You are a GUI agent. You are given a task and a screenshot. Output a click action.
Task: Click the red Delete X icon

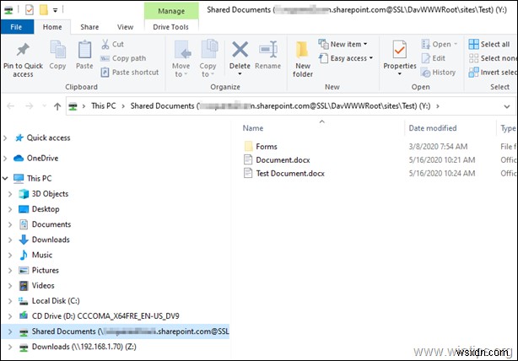(x=240, y=50)
